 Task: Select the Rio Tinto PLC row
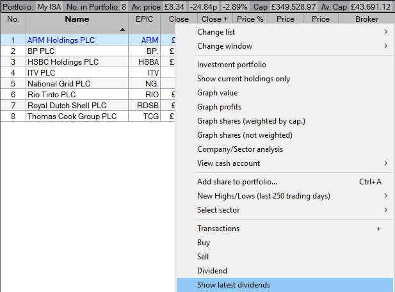point(77,94)
